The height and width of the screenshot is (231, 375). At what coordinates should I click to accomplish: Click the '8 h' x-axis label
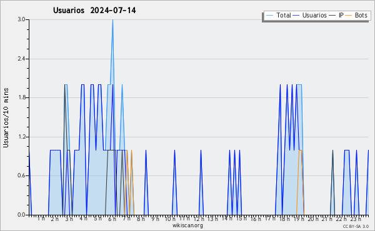(x=141, y=219)
